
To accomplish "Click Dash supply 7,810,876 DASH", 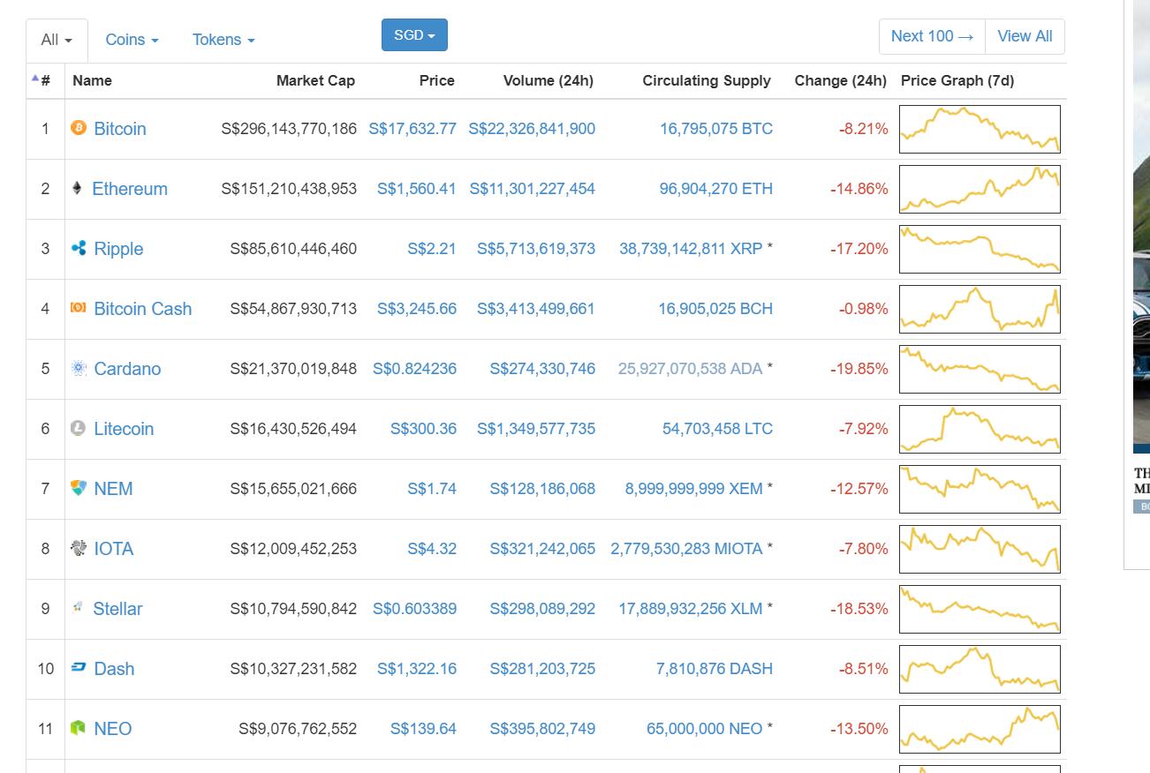I will pyautogui.click(x=715, y=669).
